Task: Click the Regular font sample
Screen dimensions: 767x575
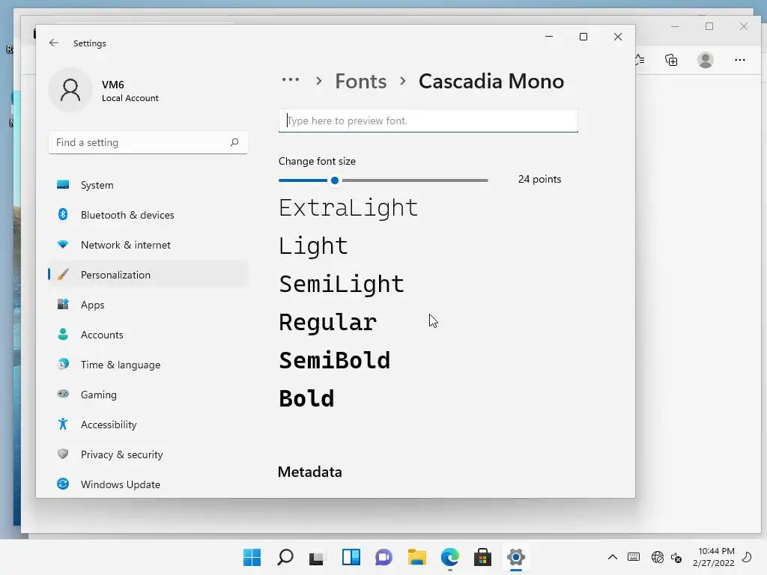Action: click(328, 322)
